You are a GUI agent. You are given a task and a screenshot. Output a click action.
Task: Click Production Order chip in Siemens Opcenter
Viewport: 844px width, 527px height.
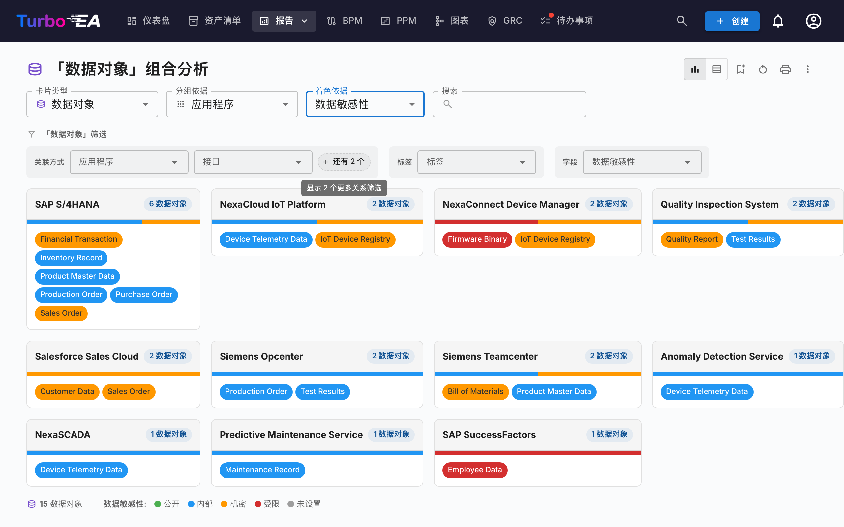(x=256, y=391)
